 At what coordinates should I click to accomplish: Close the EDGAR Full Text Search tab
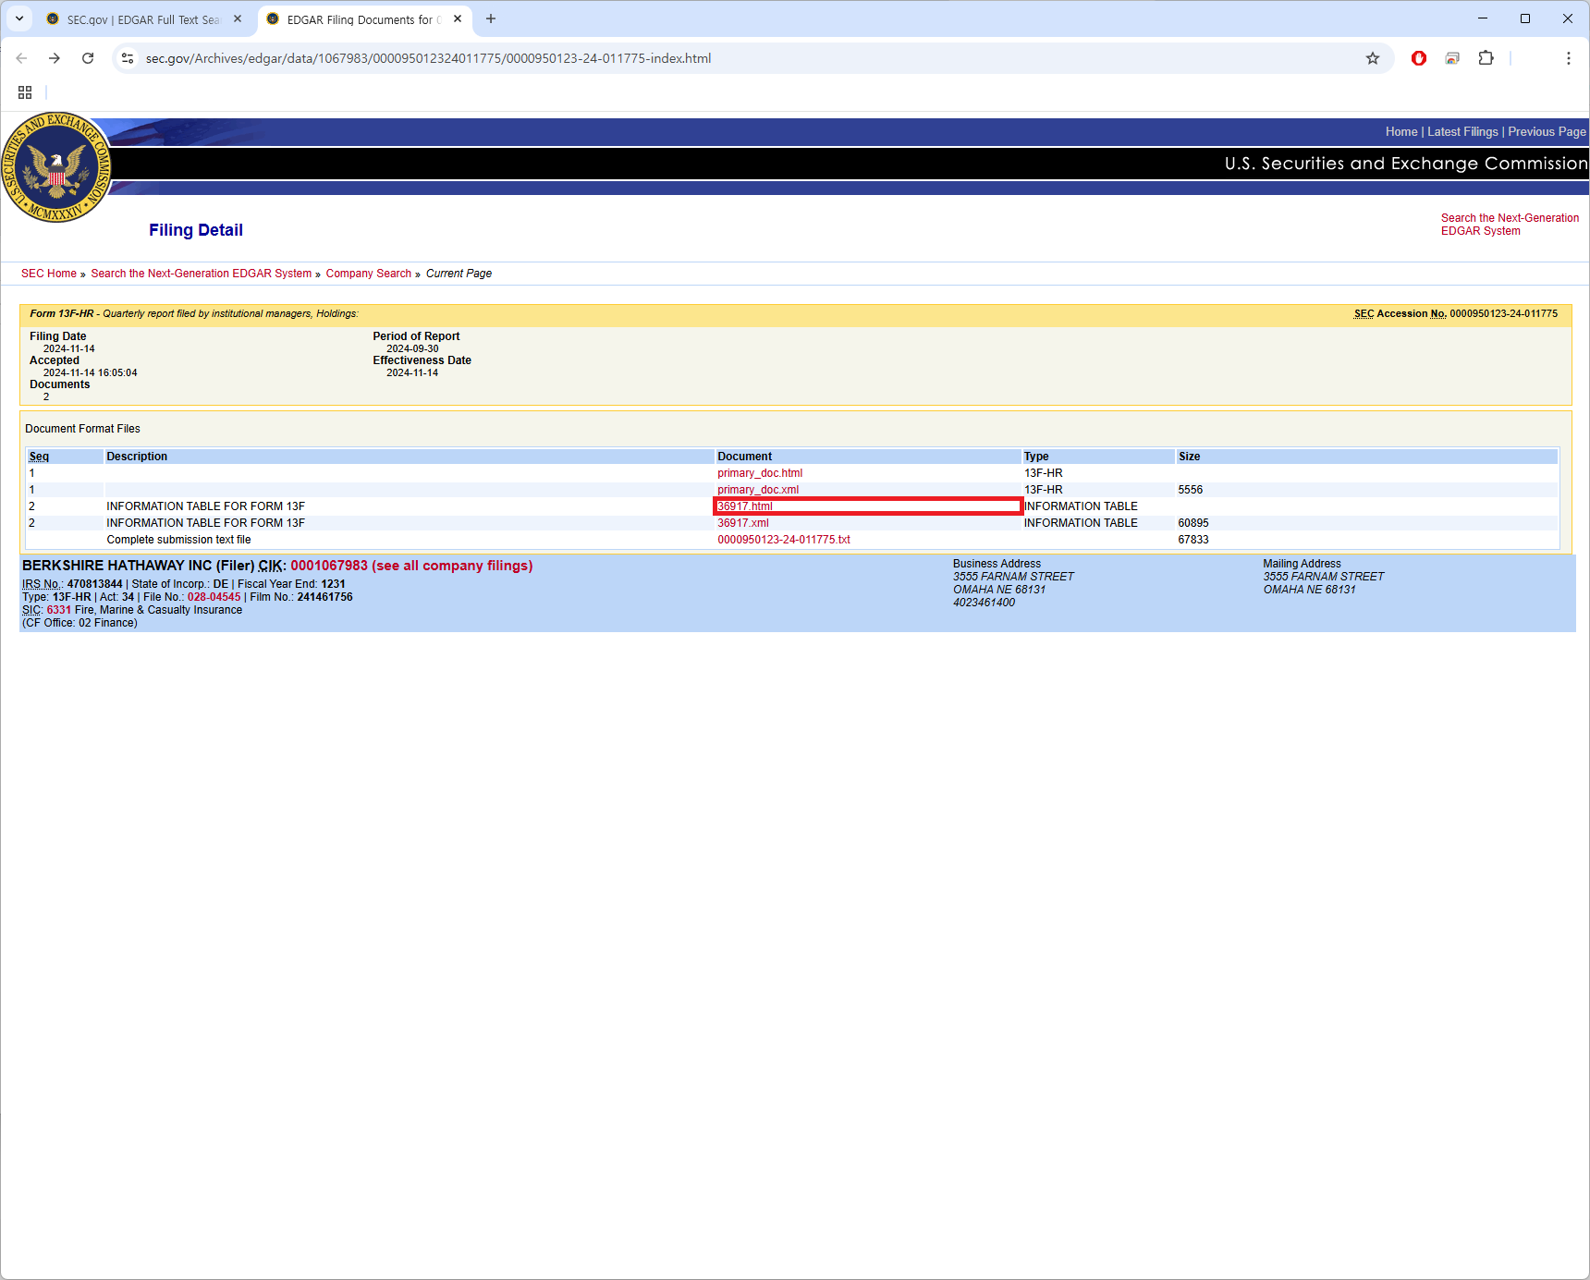pos(238,18)
